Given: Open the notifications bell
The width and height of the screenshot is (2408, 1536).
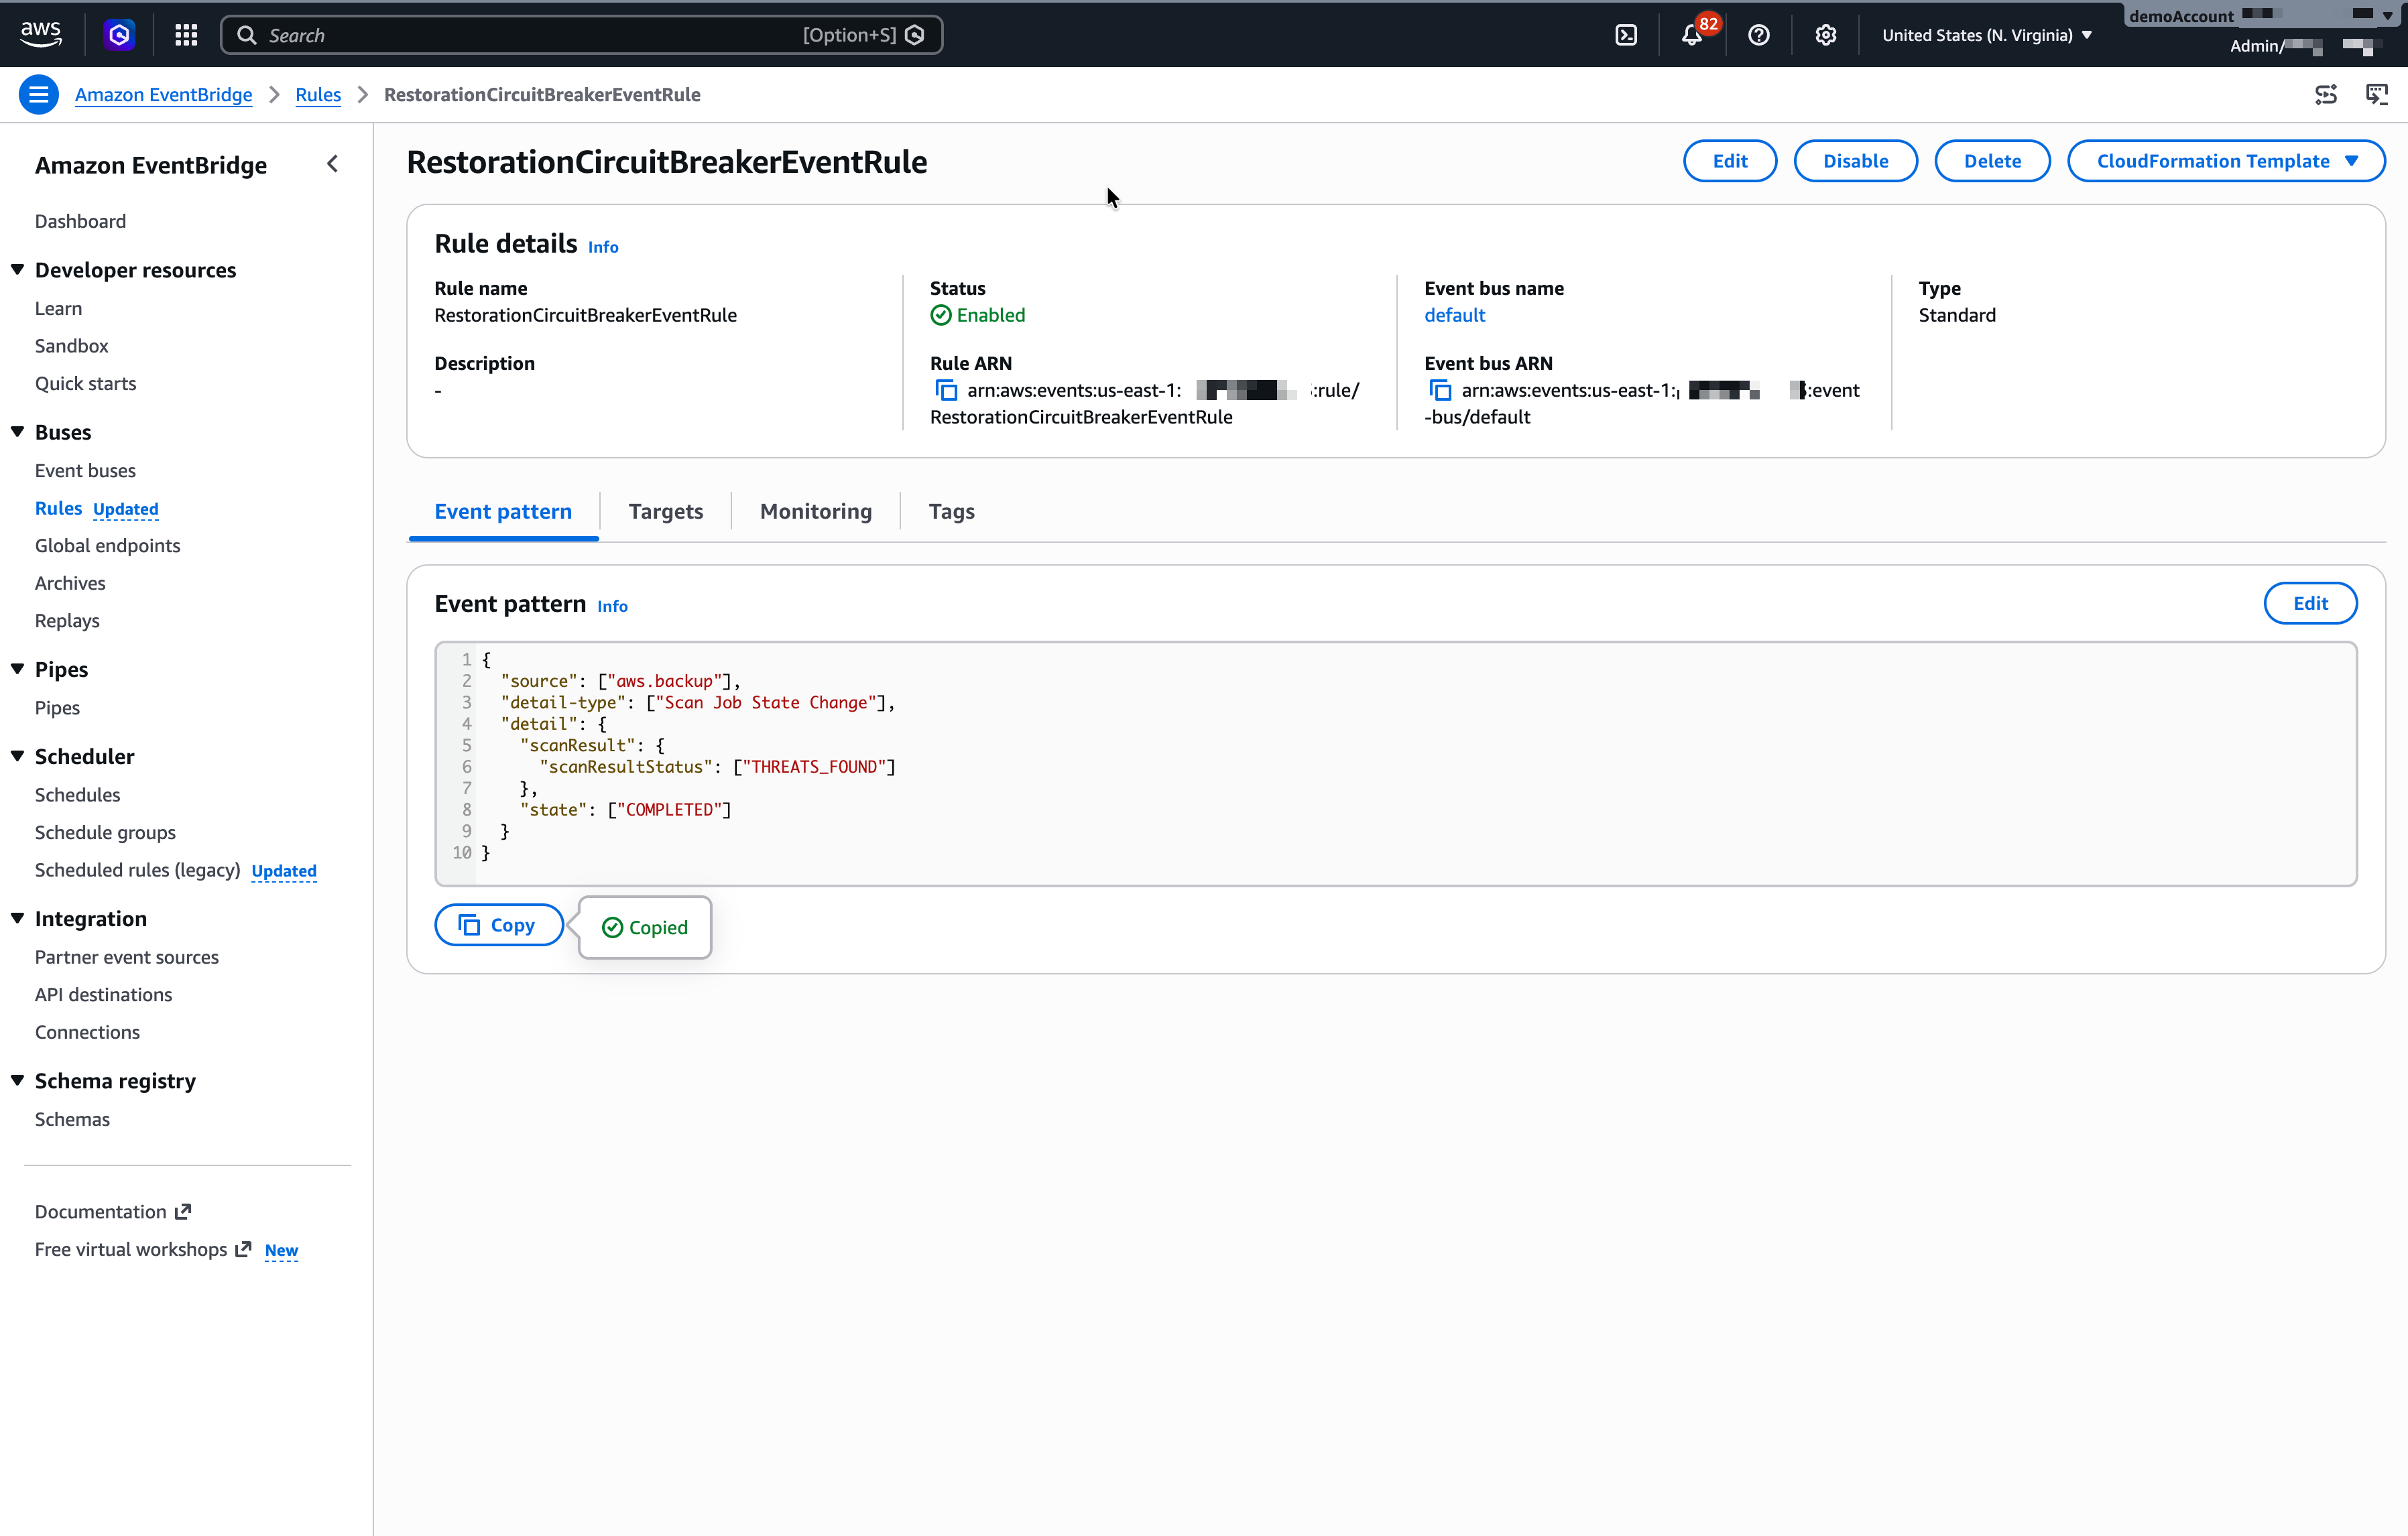Looking at the screenshot, I should tap(1692, 35).
